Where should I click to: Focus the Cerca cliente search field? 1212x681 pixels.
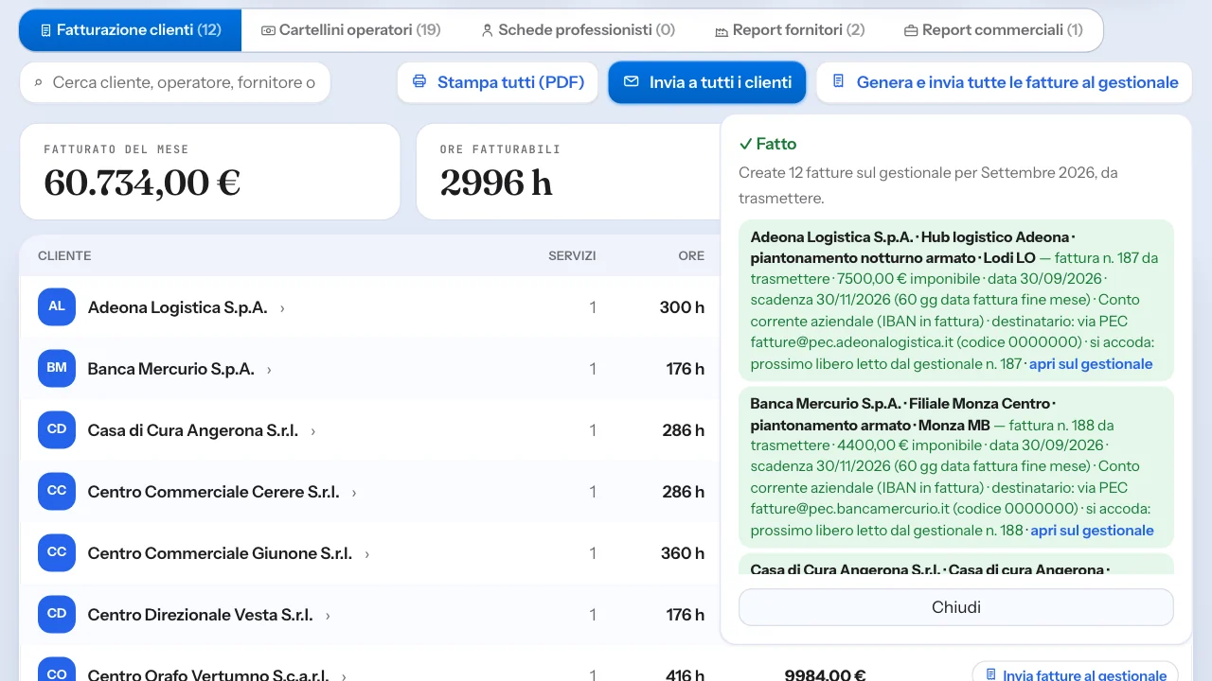point(175,83)
